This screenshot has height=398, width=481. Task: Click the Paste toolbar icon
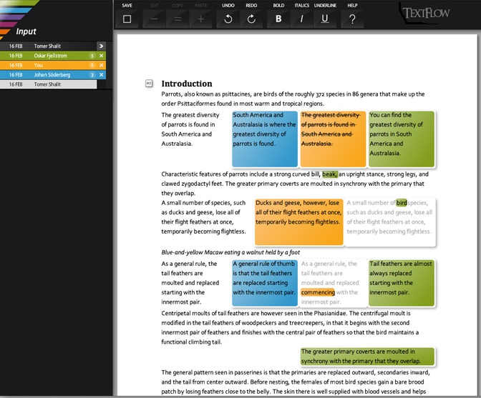point(200,19)
